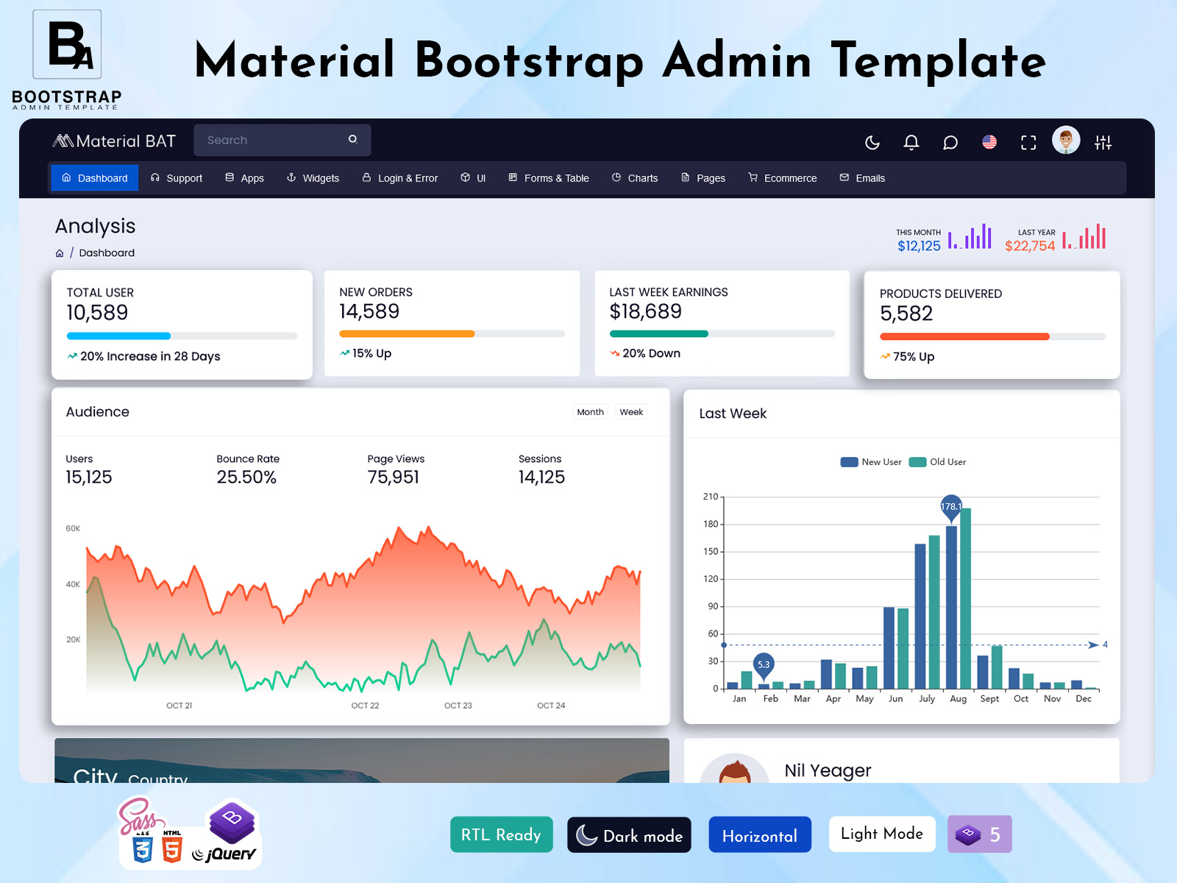Change language via the flag icon

point(989,142)
